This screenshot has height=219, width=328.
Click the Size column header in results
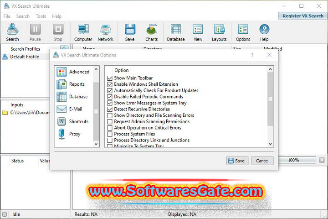pyautogui.click(x=237, y=48)
